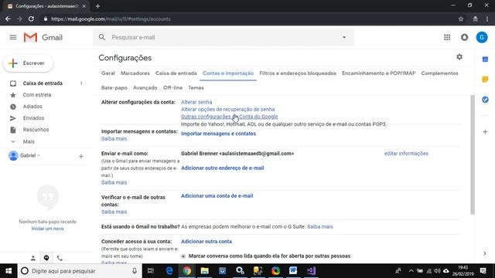Click the G Suite Saiba mais link

tap(319, 226)
